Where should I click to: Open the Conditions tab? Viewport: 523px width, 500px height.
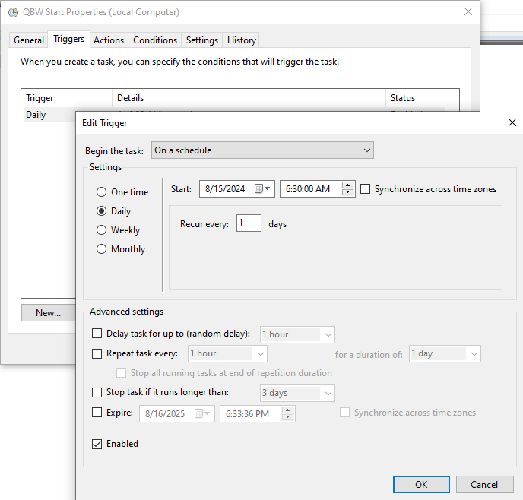pos(155,40)
